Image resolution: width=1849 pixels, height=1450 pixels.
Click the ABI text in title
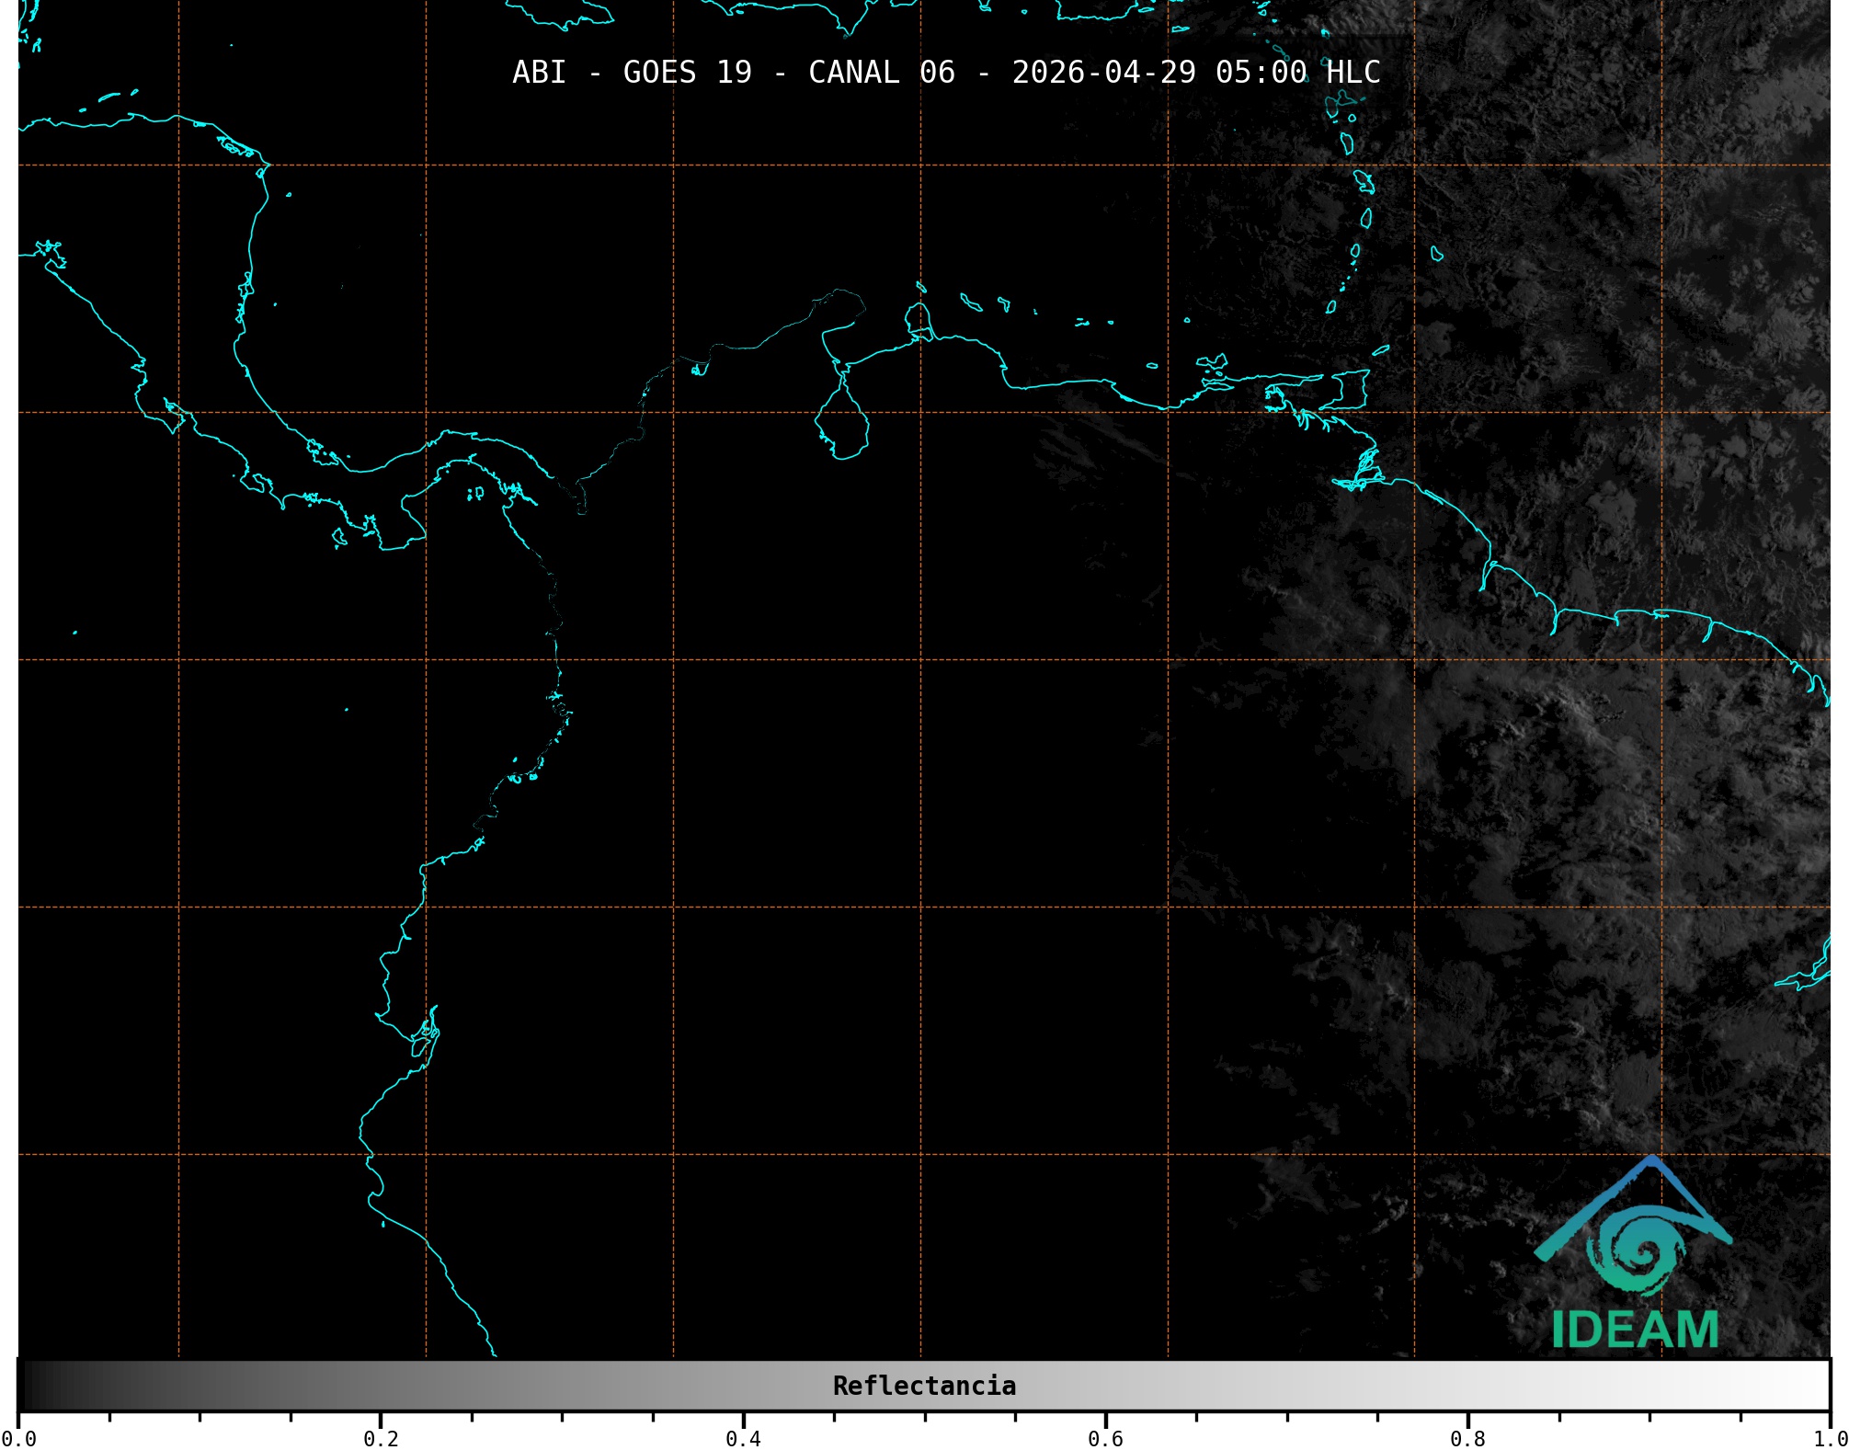[x=539, y=73]
